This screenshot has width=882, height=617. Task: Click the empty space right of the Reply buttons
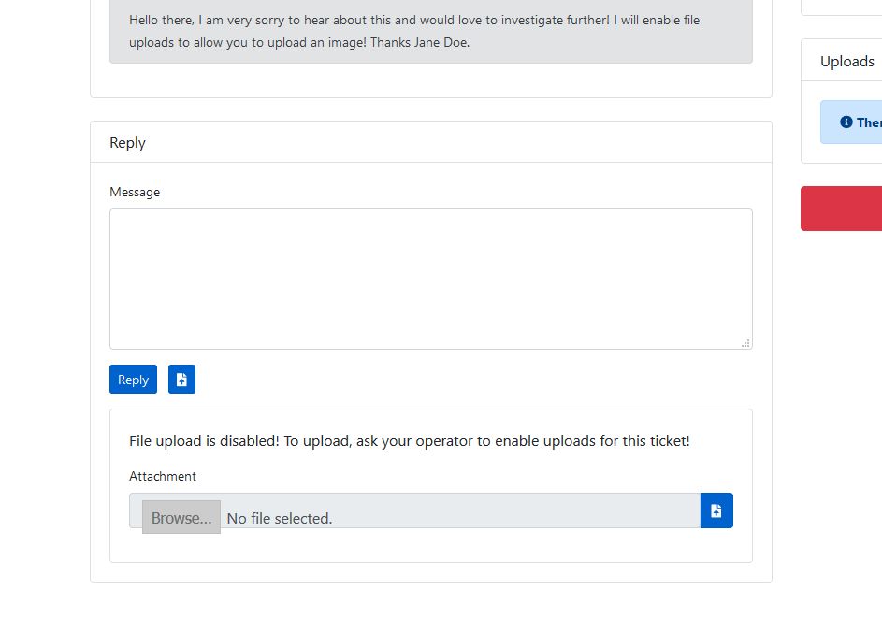(x=468, y=380)
